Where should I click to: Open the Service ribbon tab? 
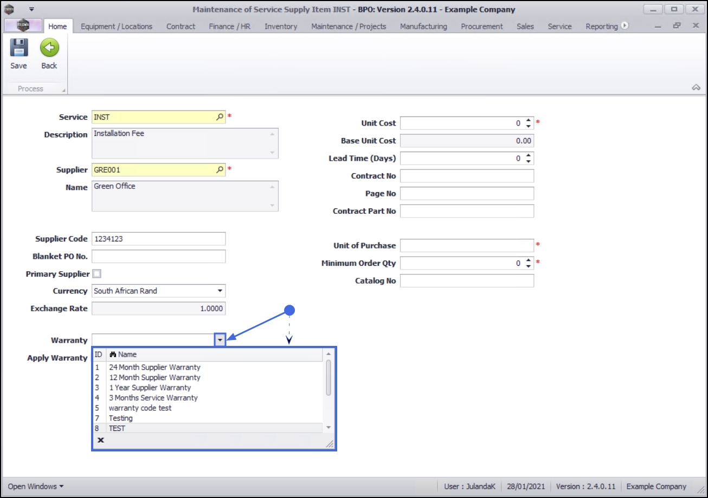tap(559, 26)
